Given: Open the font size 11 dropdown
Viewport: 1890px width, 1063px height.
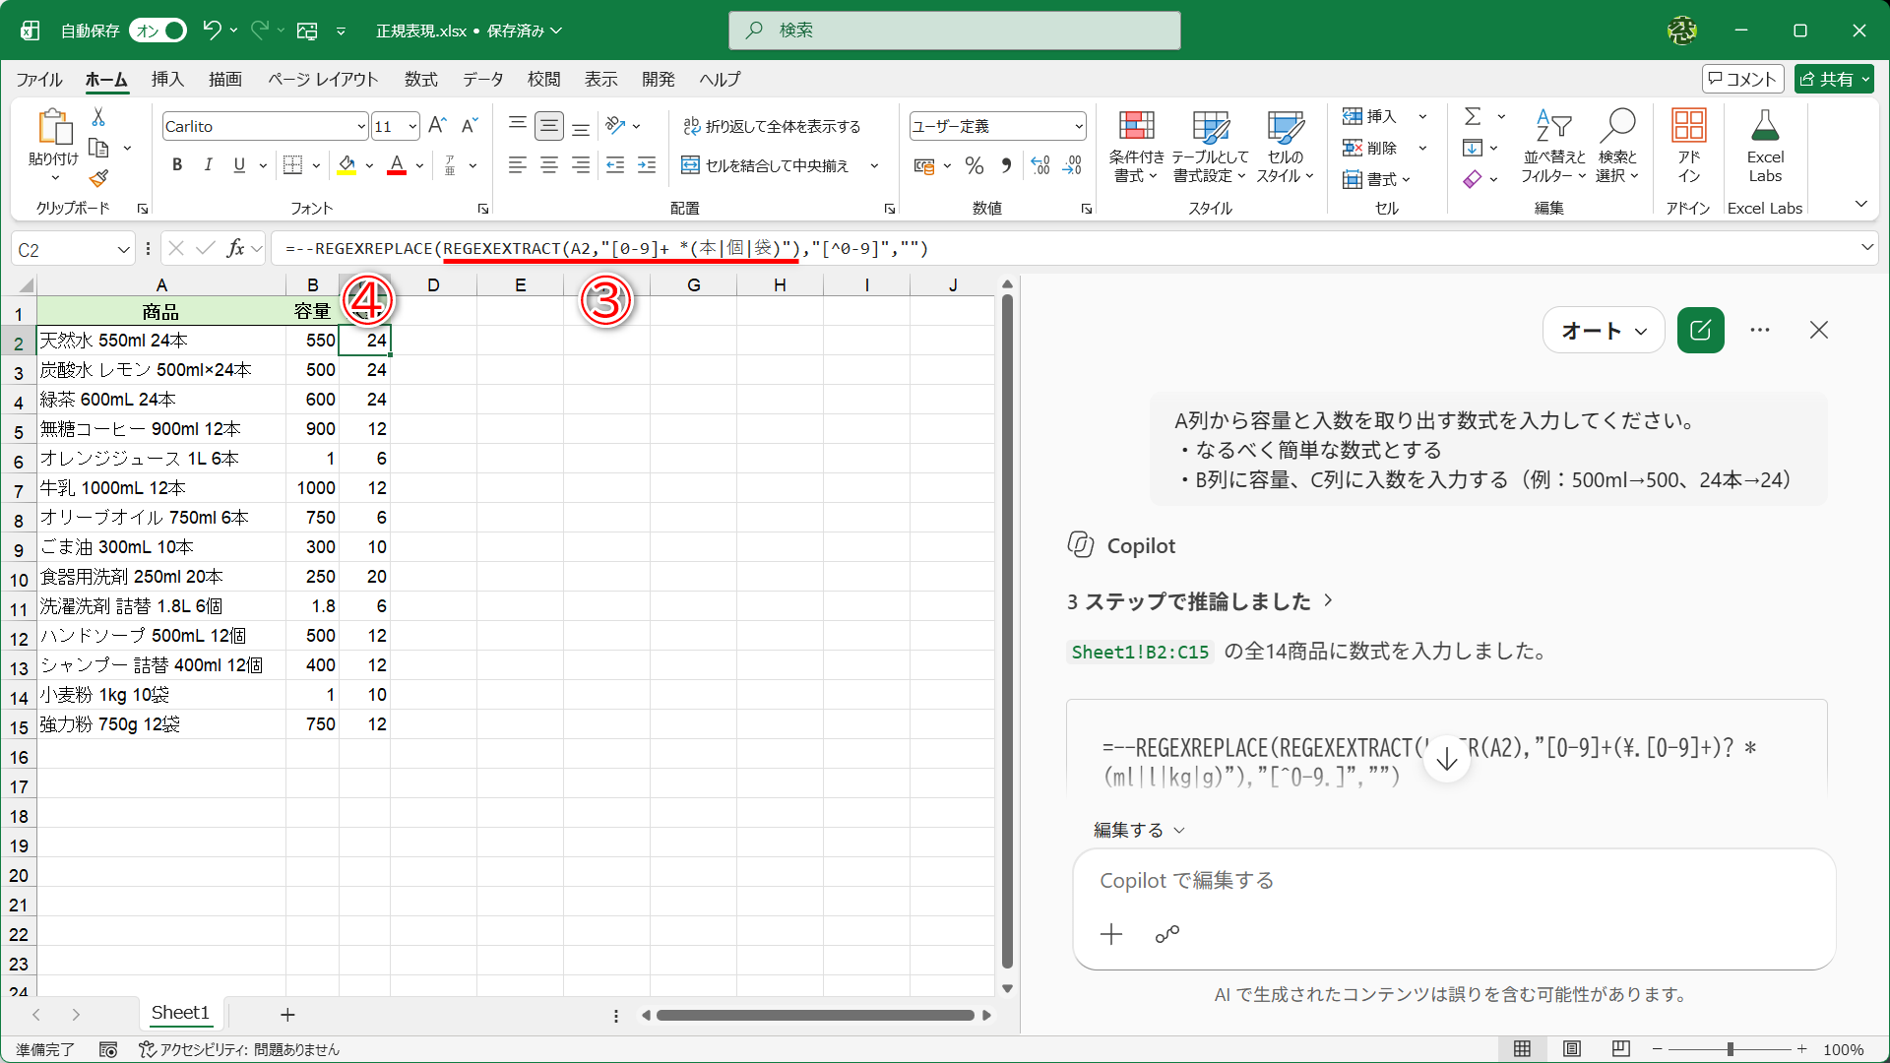Looking at the screenshot, I should point(412,126).
